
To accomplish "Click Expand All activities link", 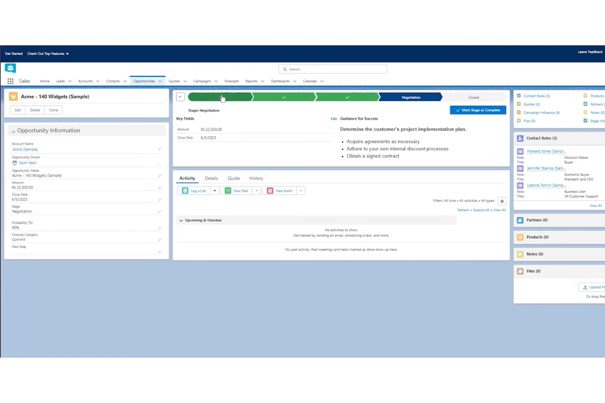I will point(481,210).
